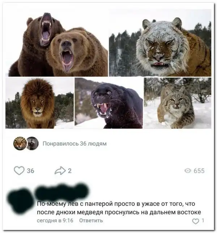Open the snowy tiger photo
217x233 pixels.
pos(160,43)
